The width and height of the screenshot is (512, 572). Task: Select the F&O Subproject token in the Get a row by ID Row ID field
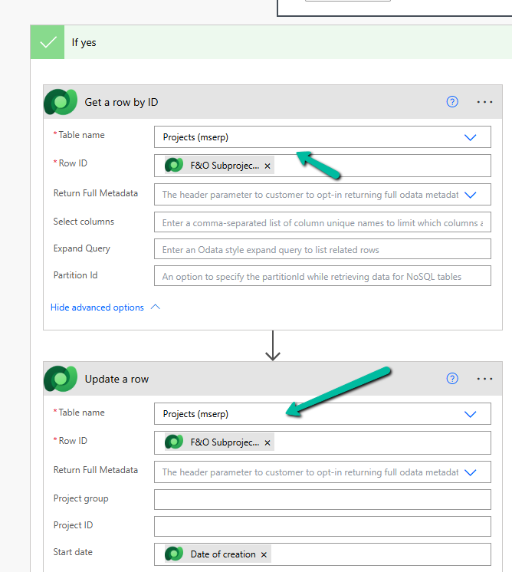(218, 166)
